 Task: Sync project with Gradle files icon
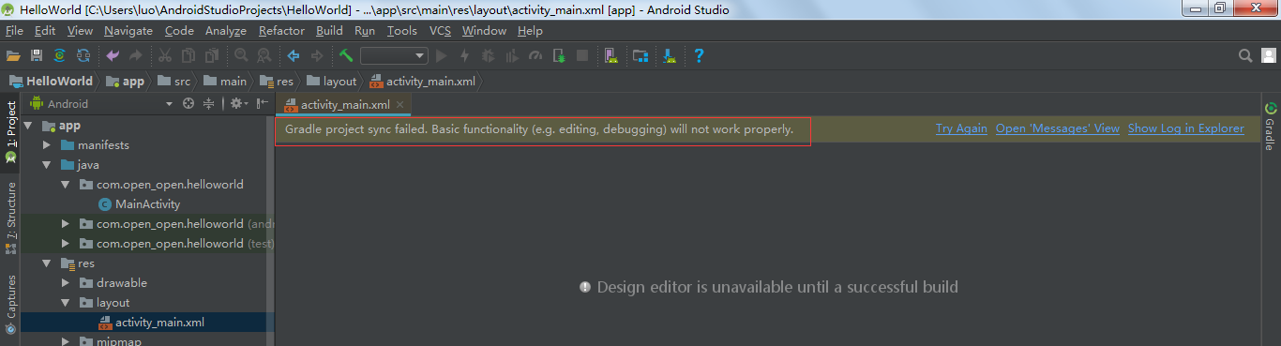click(x=60, y=56)
